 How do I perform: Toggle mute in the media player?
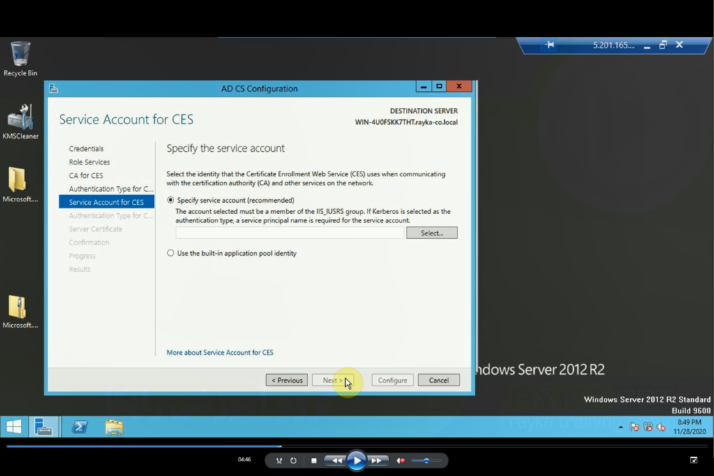[x=400, y=461]
